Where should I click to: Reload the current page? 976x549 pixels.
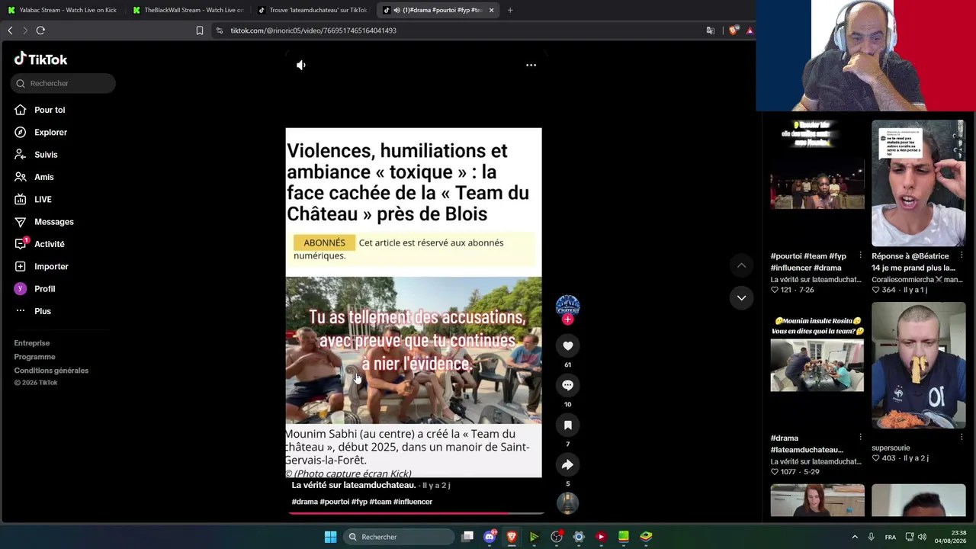40,30
